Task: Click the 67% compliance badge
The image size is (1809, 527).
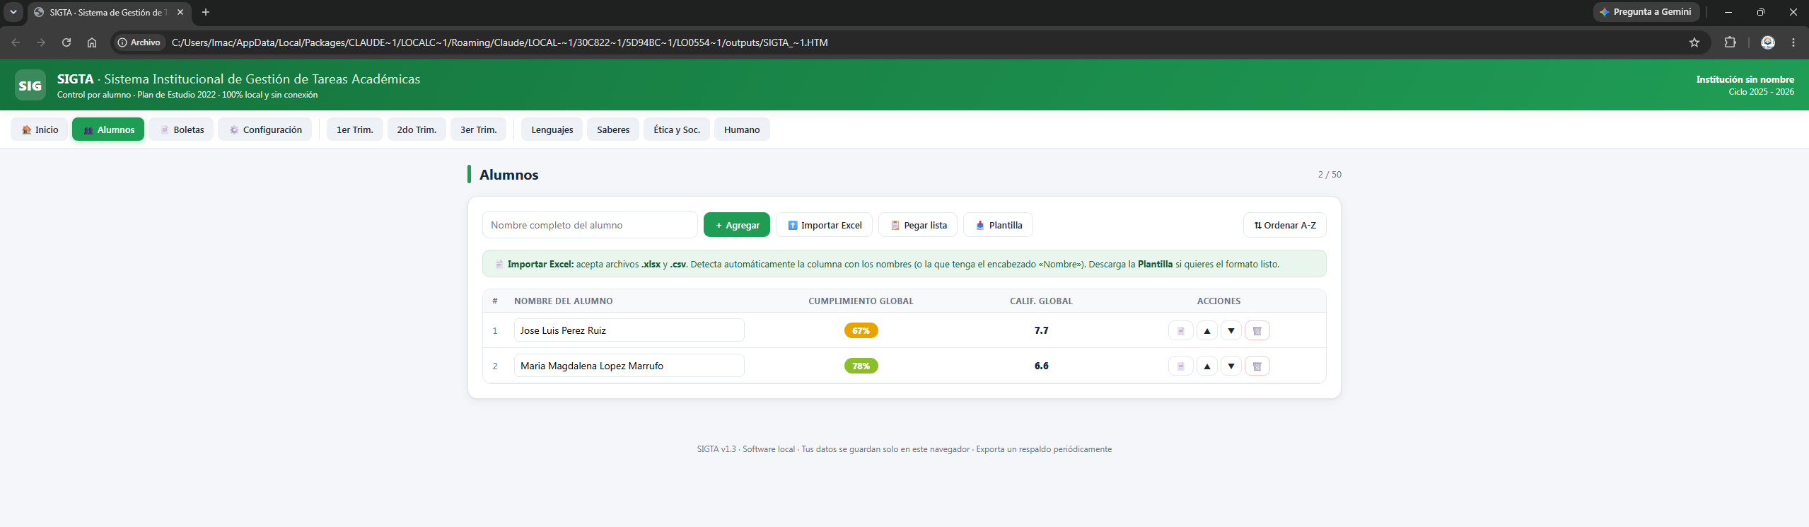Action: pos(861,330)
